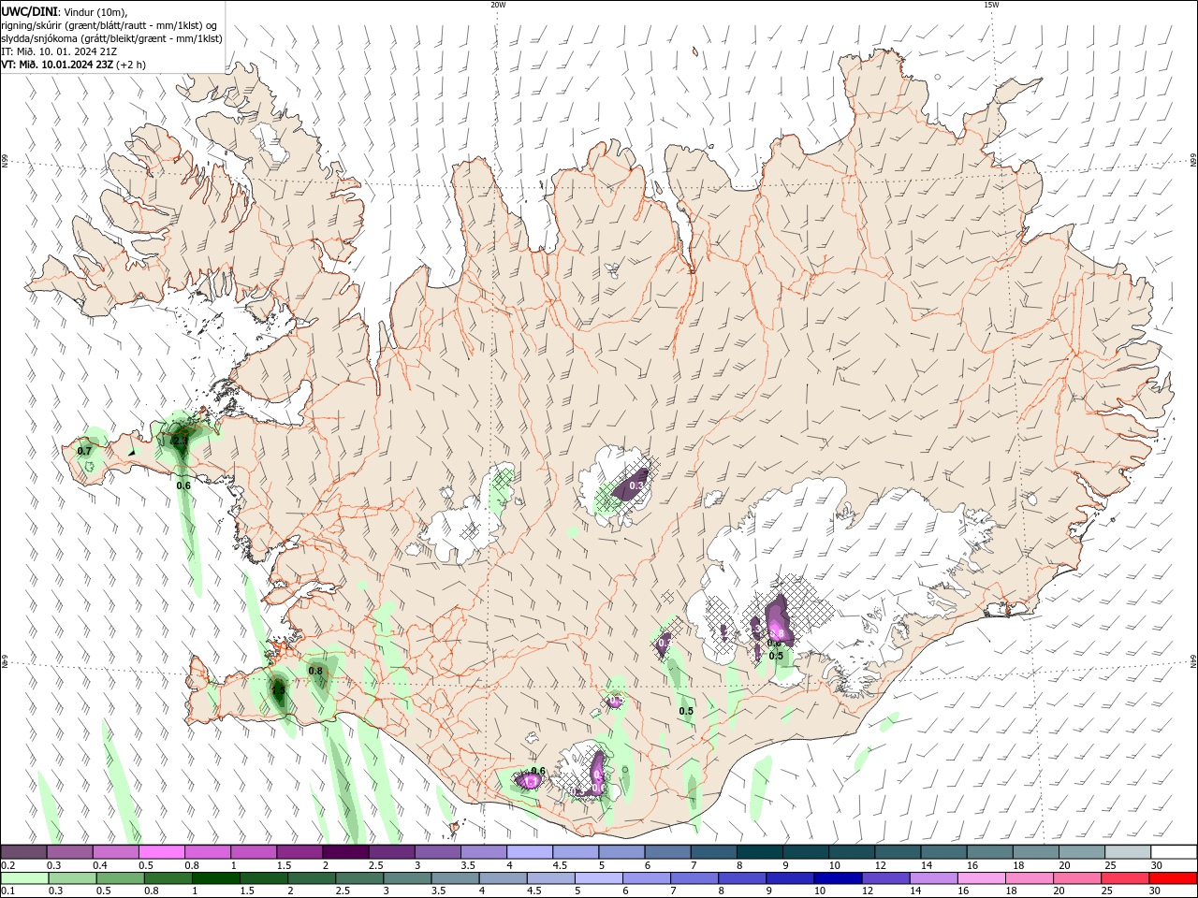Image resolution: width=1198 pixels, height=898 pixels.
Task: Click the lower legend swatch between 0.5 and 0.8
Action: [x=120, y=878]
